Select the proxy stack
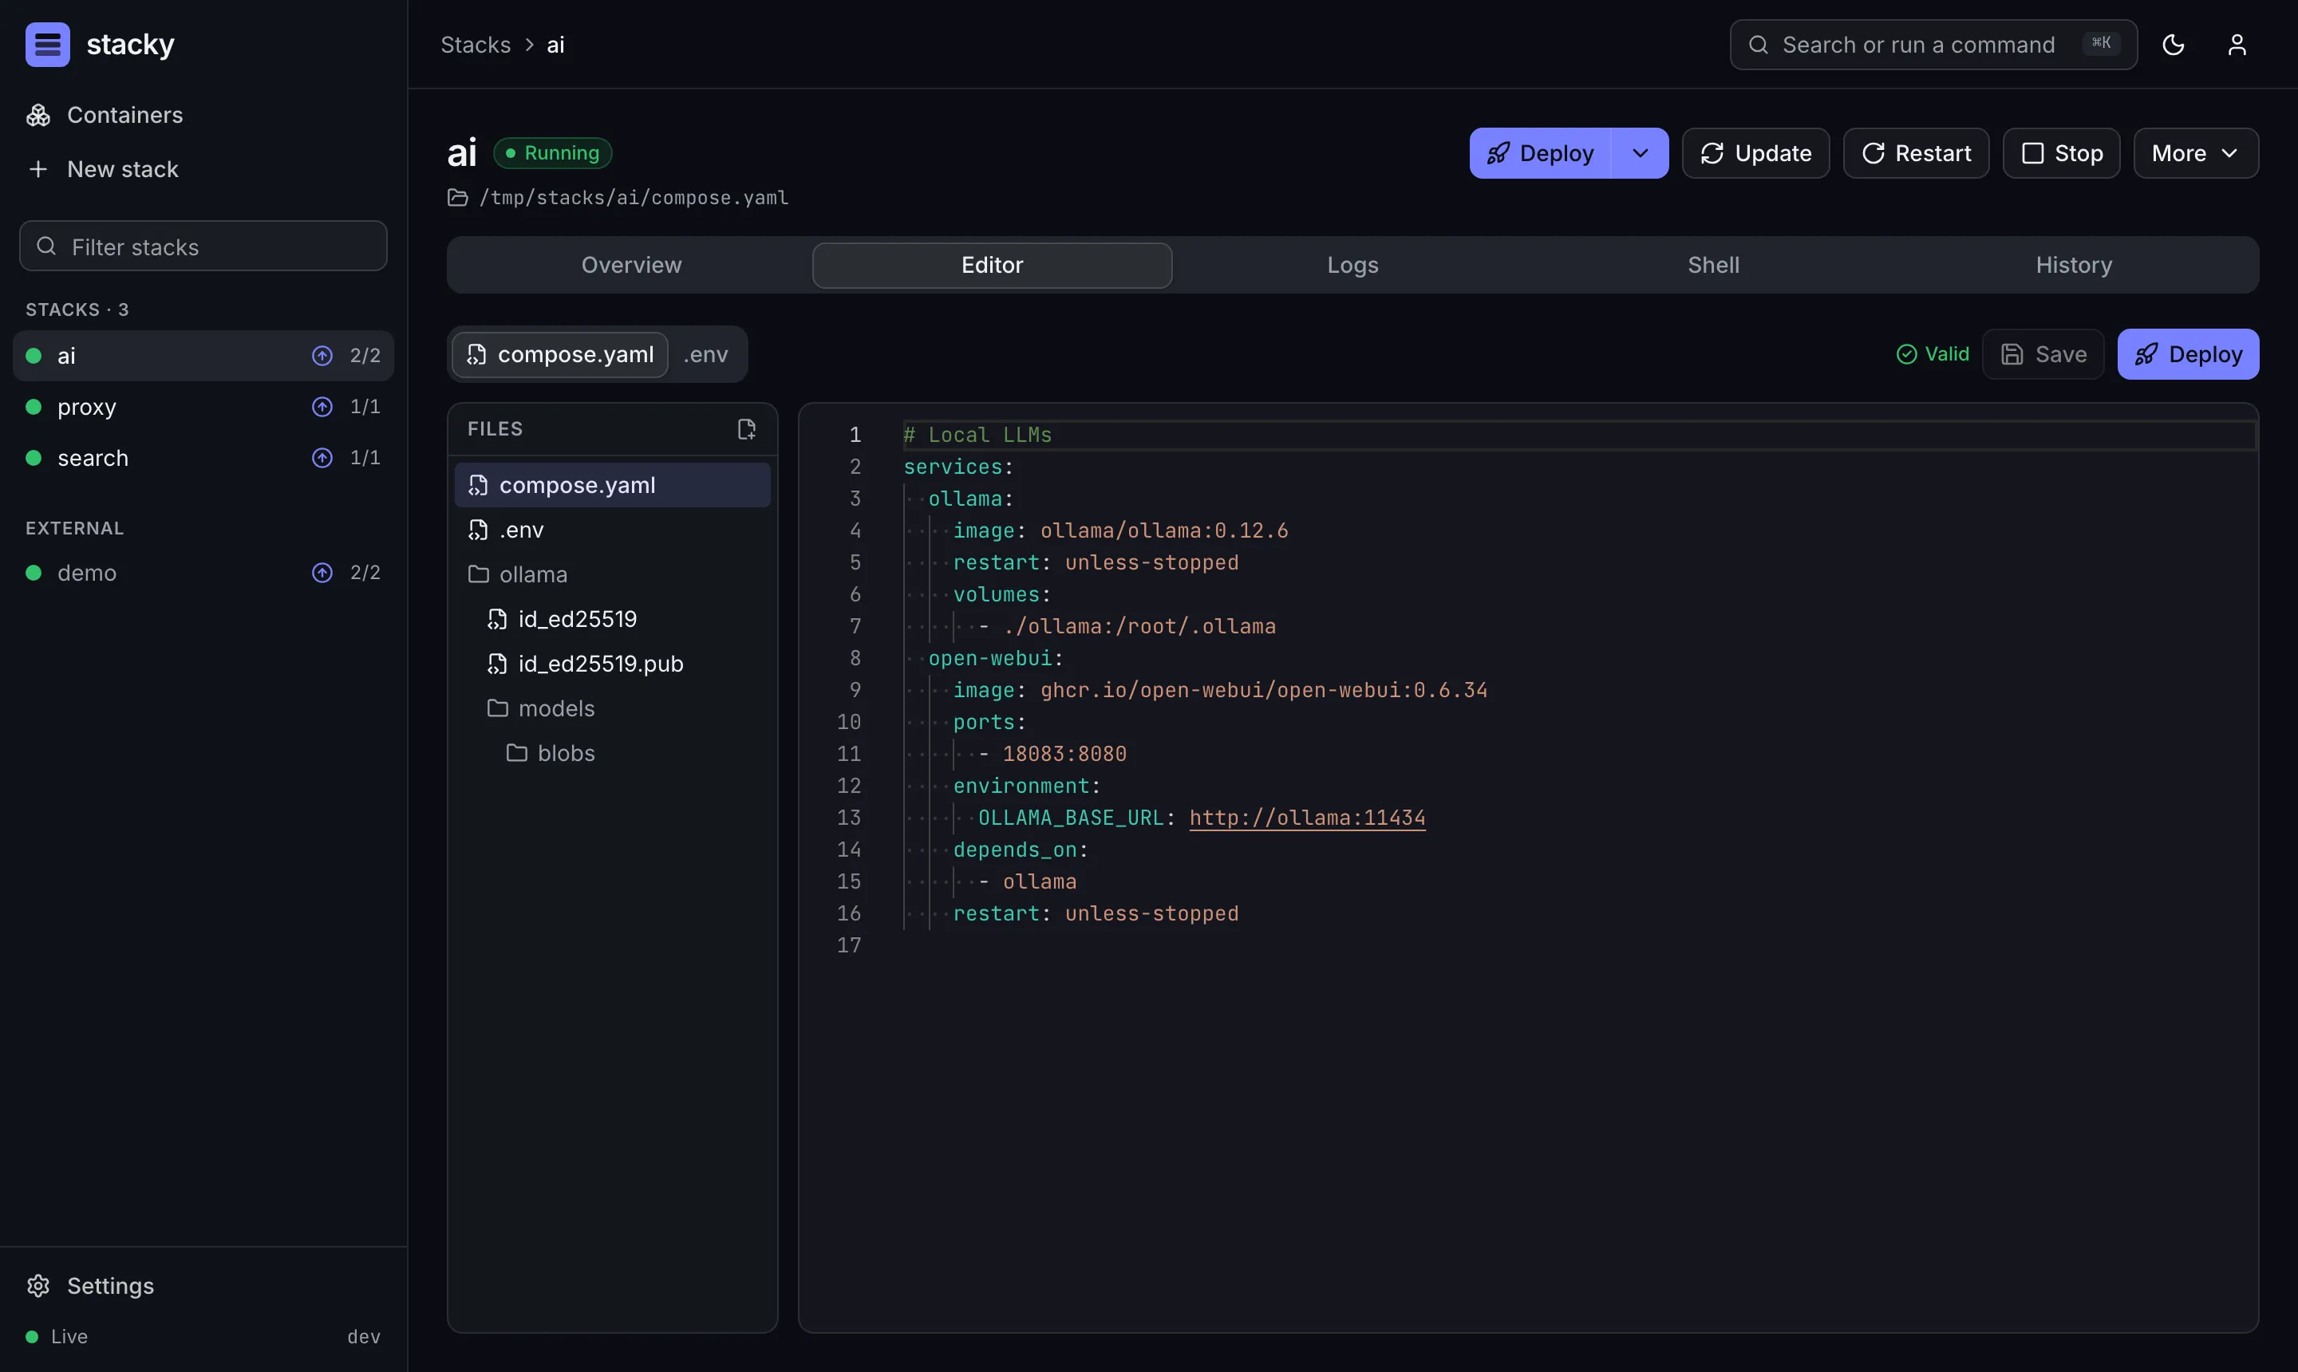 coord(203,407)
